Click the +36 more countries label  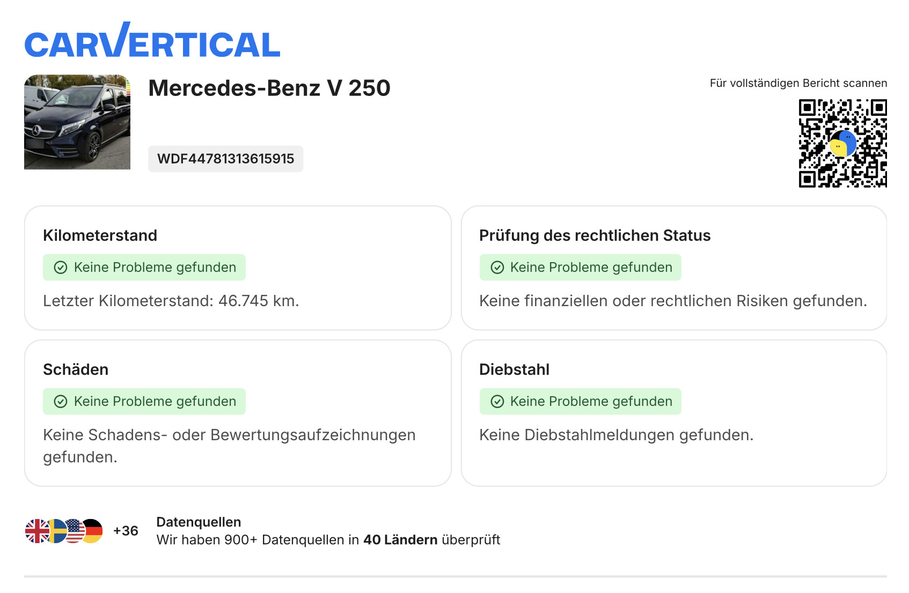pyautogui.click(x=126, y=531)
